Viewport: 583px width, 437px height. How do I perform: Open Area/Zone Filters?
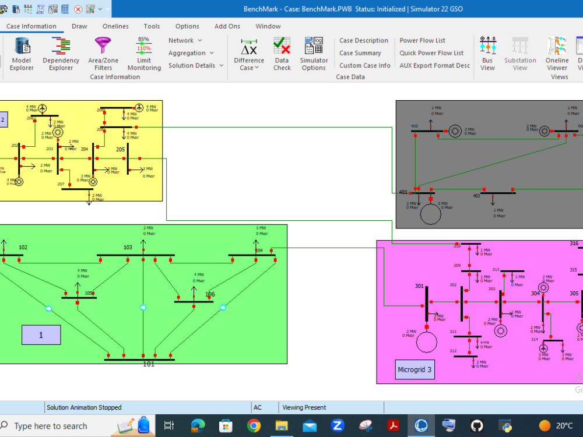point(103,54)
